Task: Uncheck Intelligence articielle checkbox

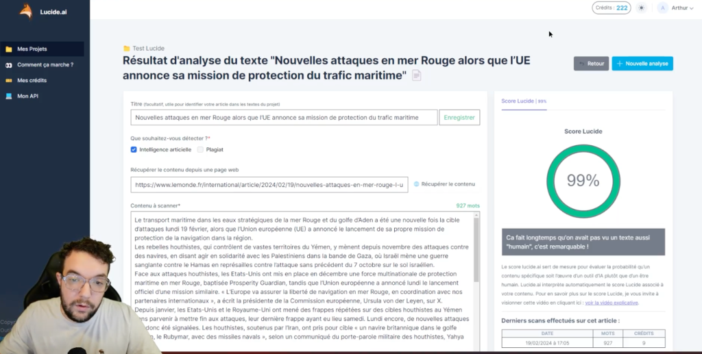Action: (x=134, y=150)
